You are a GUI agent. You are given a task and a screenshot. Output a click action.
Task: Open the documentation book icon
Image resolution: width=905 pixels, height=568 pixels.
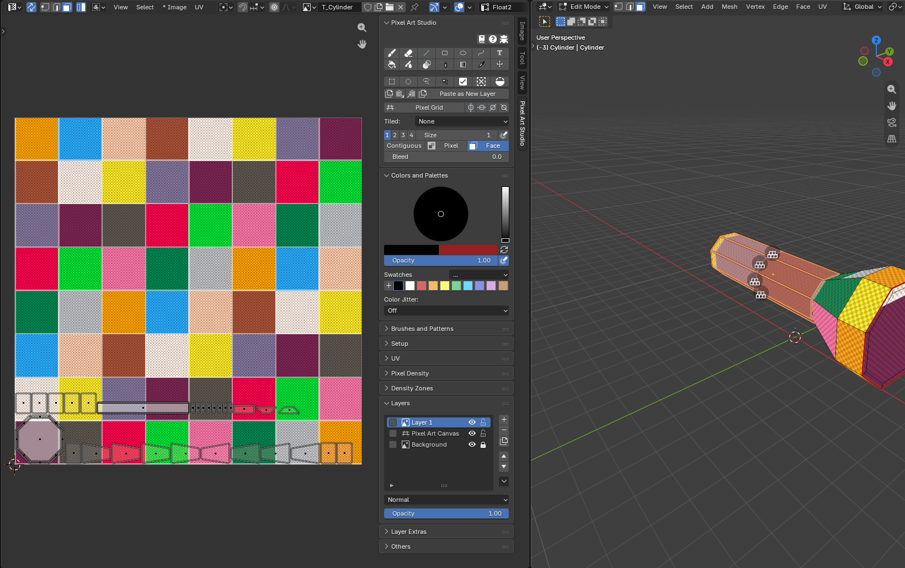[482, 39]
